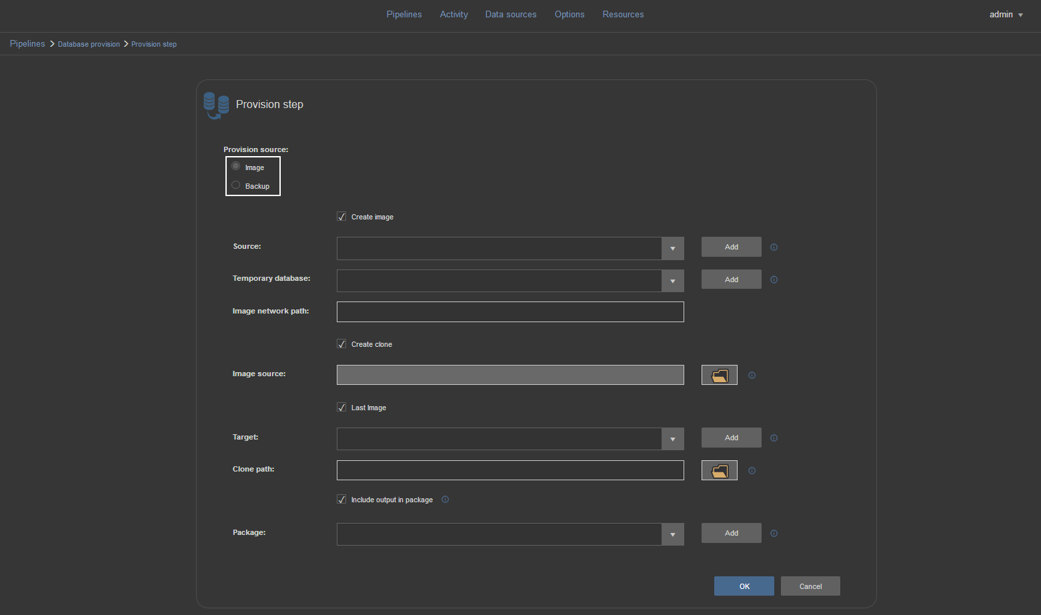Go to the Activity tab

tap(453, 15)
